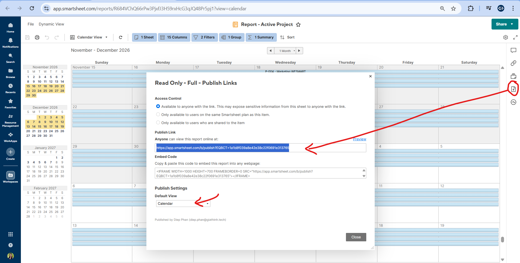The image size is (520, 263).
Task: Open the Default View Calendar dropdown
Action: pos(183,204)
